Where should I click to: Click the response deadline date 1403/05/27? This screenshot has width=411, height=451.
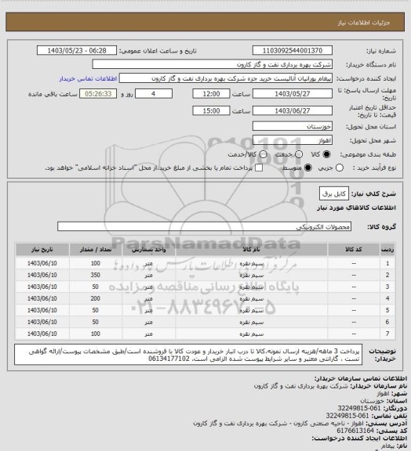tap(293, 94)
